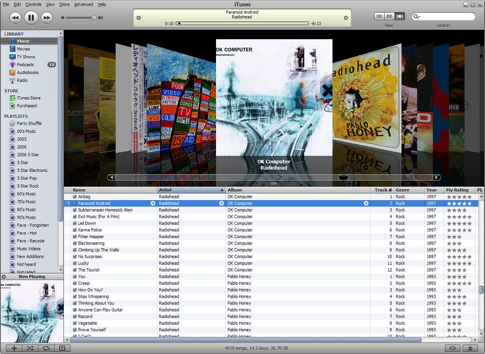Viewport: 485px width, 354px height.
Task: Uncheck the Creep song checkbox
Action: 74,283
